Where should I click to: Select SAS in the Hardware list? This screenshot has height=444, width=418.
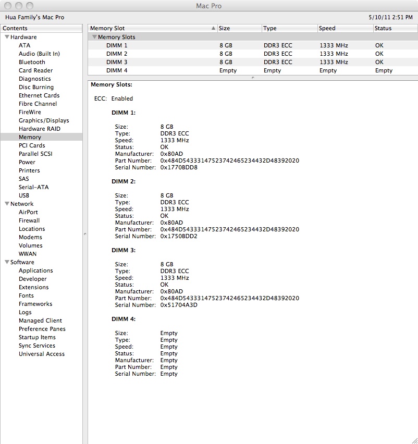coord(24,179)
